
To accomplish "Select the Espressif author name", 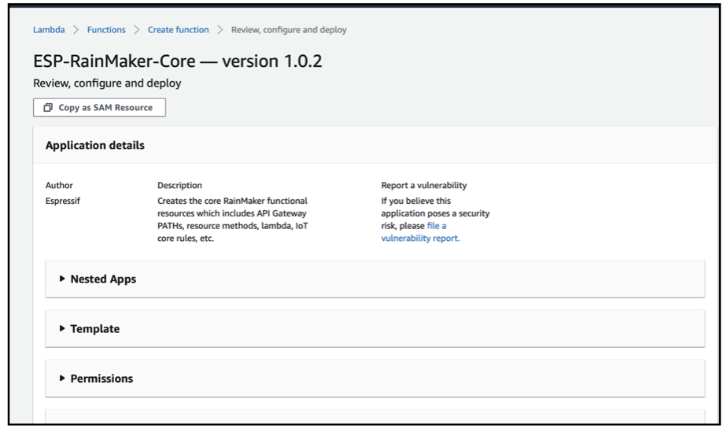I will (63, 201).
